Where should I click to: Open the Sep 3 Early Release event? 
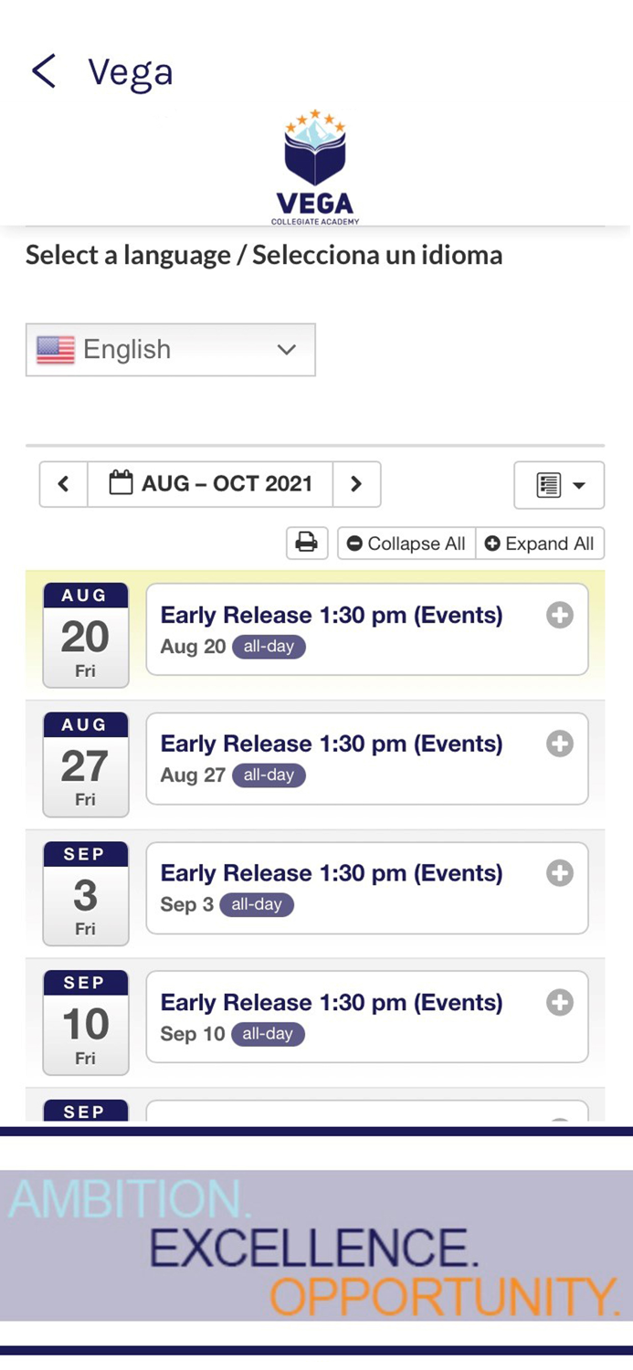point(332,874)
